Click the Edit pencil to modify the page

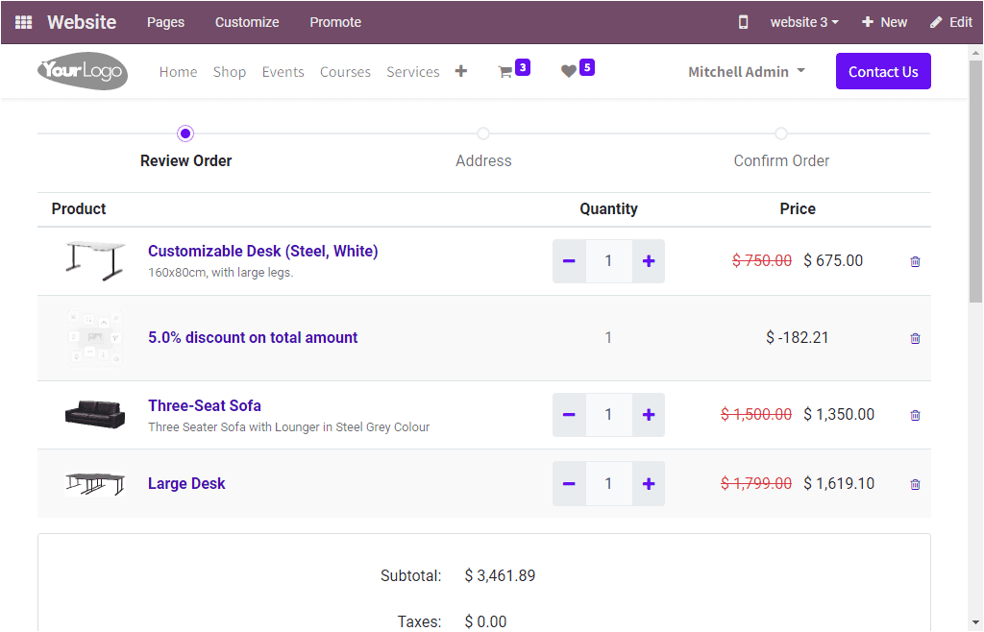(950, 21)
